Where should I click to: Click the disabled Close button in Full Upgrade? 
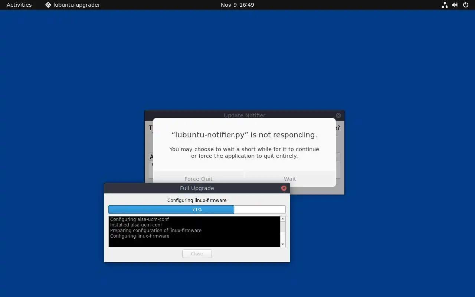click(197, 254)
